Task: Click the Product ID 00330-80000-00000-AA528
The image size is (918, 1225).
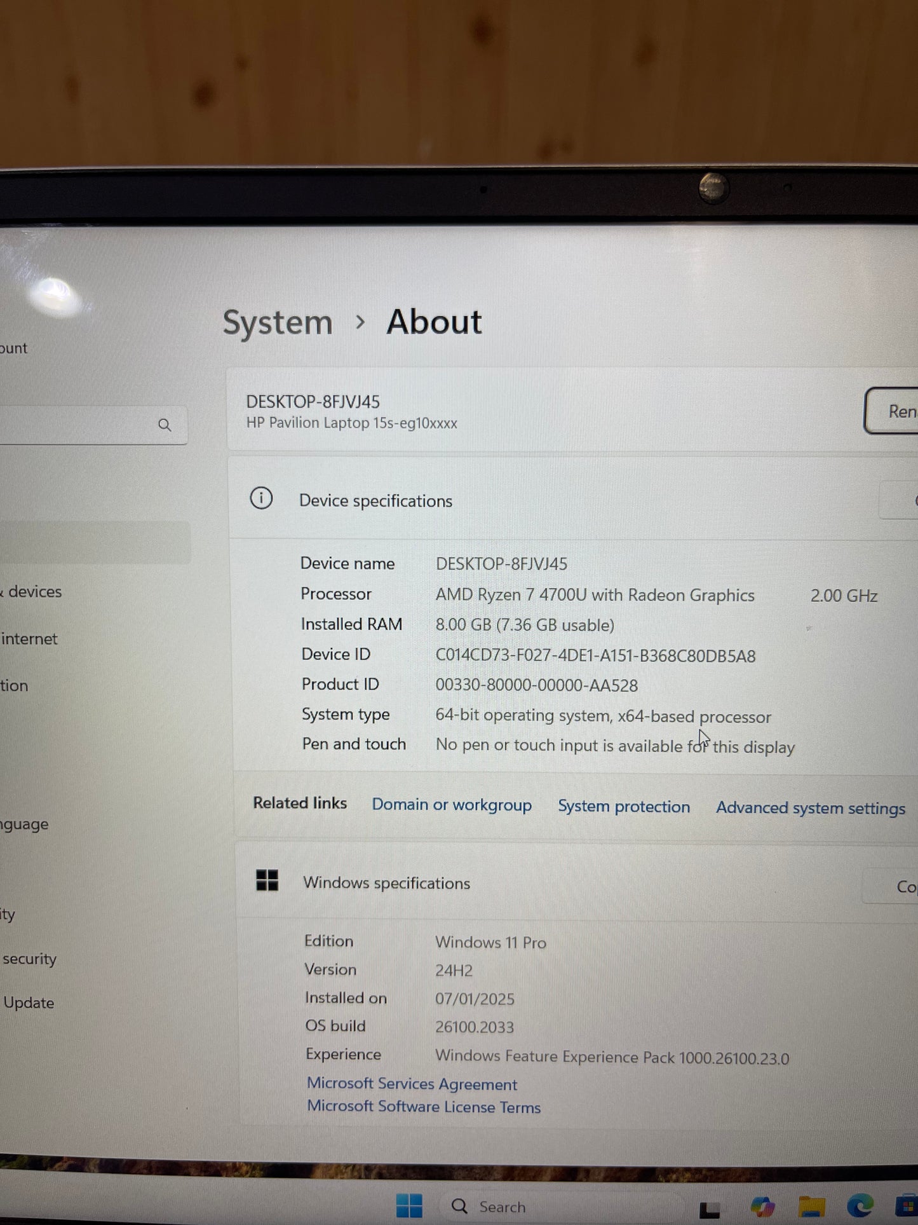Action: pyautogui.click(x=537, y=685)
